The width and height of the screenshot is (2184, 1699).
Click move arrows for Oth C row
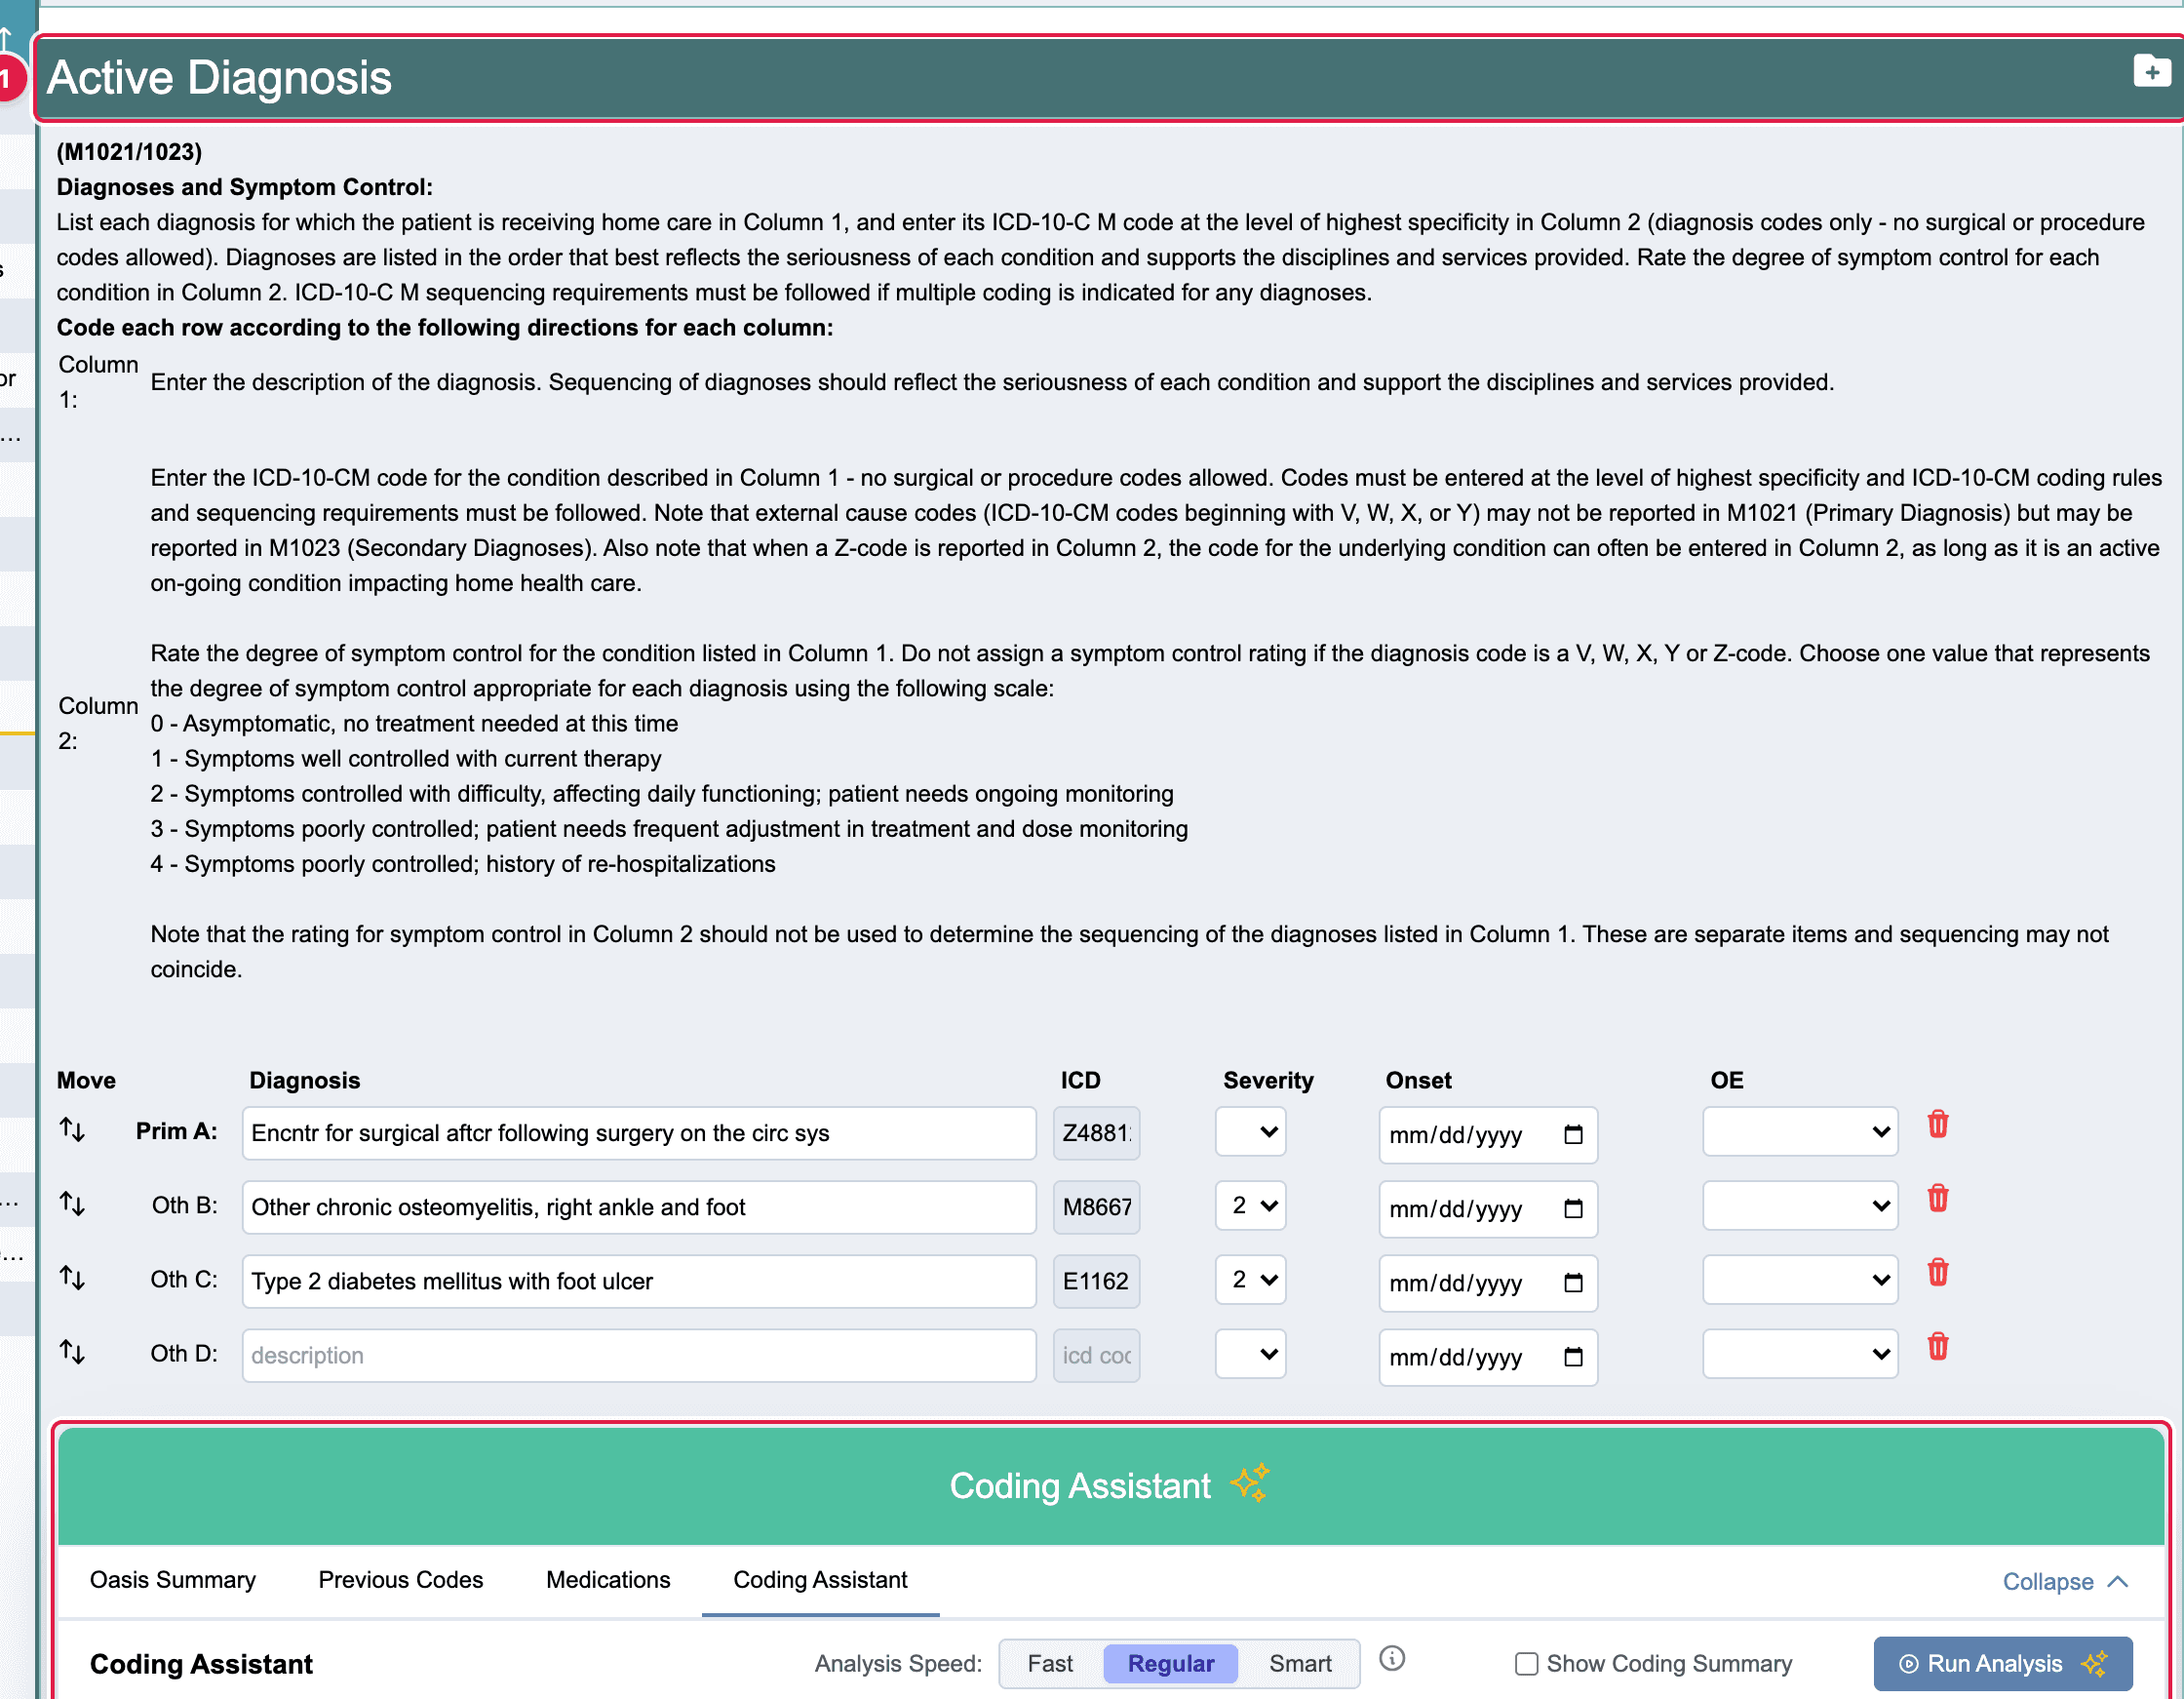72,1278
